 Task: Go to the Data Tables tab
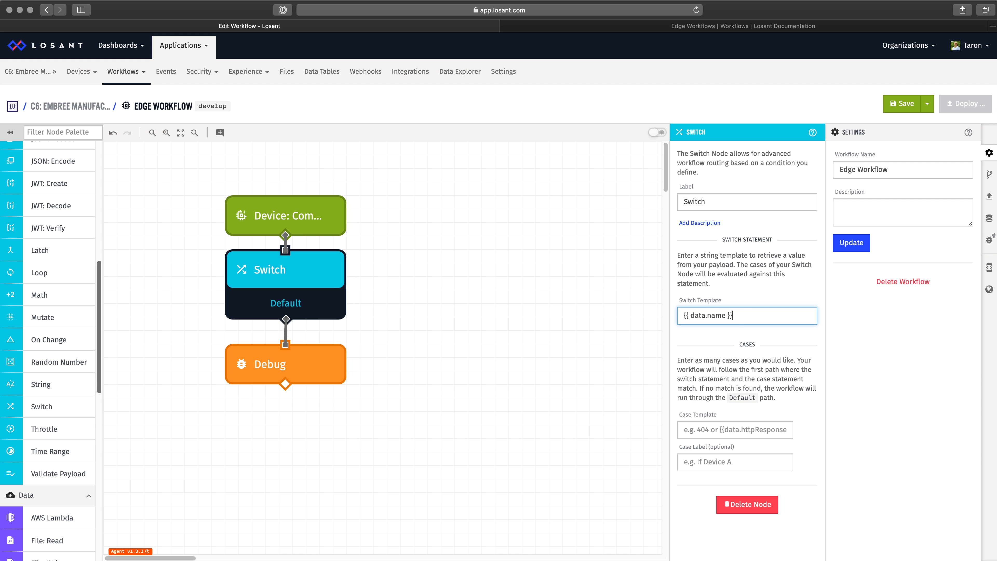point(322,71)
